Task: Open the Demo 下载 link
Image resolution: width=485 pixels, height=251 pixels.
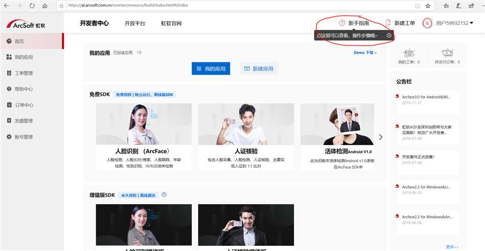Action: (365, 53)
